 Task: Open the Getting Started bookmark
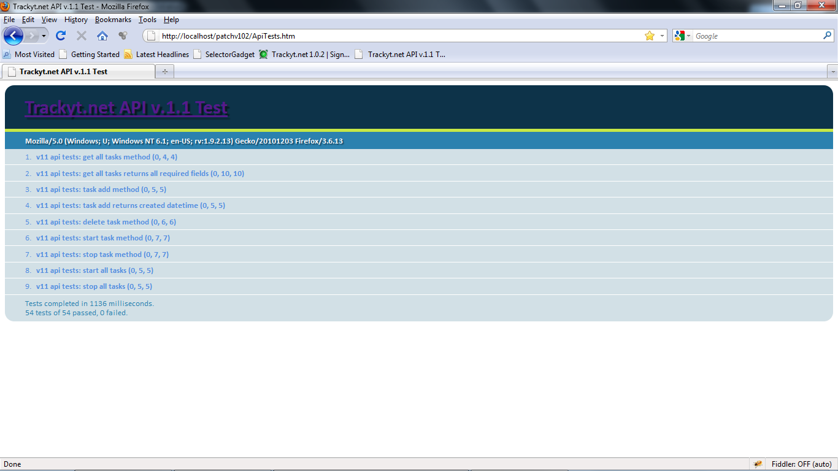89,54
